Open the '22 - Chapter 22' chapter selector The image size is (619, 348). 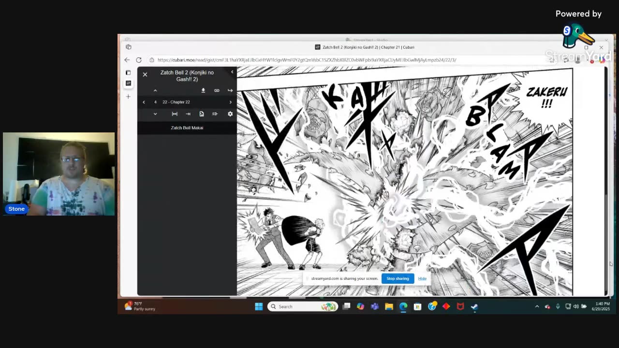(x=176, y=102)
